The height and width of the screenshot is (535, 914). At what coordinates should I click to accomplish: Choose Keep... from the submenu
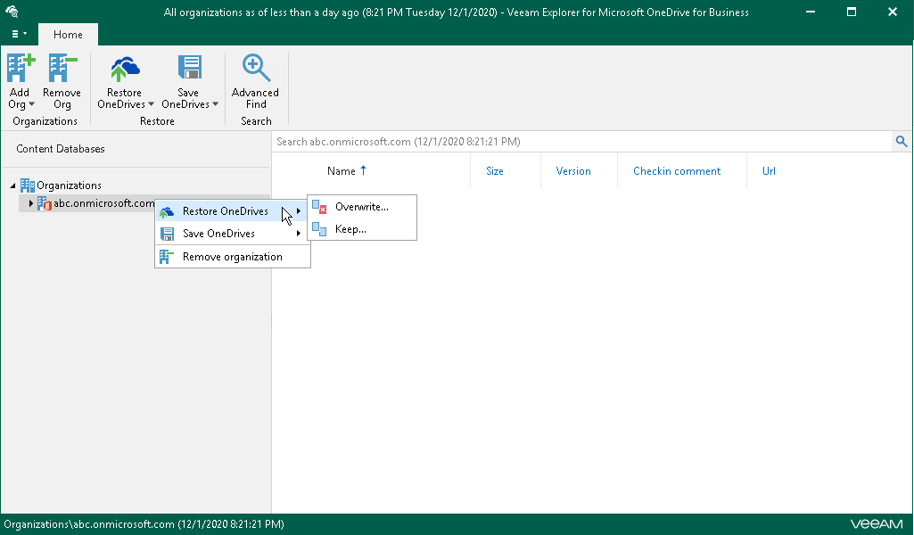point(362,229)
